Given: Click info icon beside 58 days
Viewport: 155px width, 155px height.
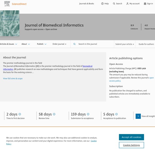Looking at the screenshot, I should (54, 114).
